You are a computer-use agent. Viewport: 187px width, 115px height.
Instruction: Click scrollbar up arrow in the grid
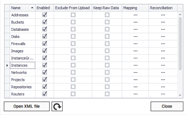[x=180, y=14]
